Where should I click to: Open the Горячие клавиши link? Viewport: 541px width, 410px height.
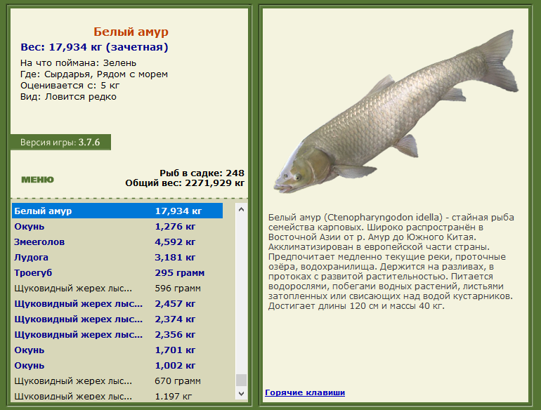click(305, 392)
